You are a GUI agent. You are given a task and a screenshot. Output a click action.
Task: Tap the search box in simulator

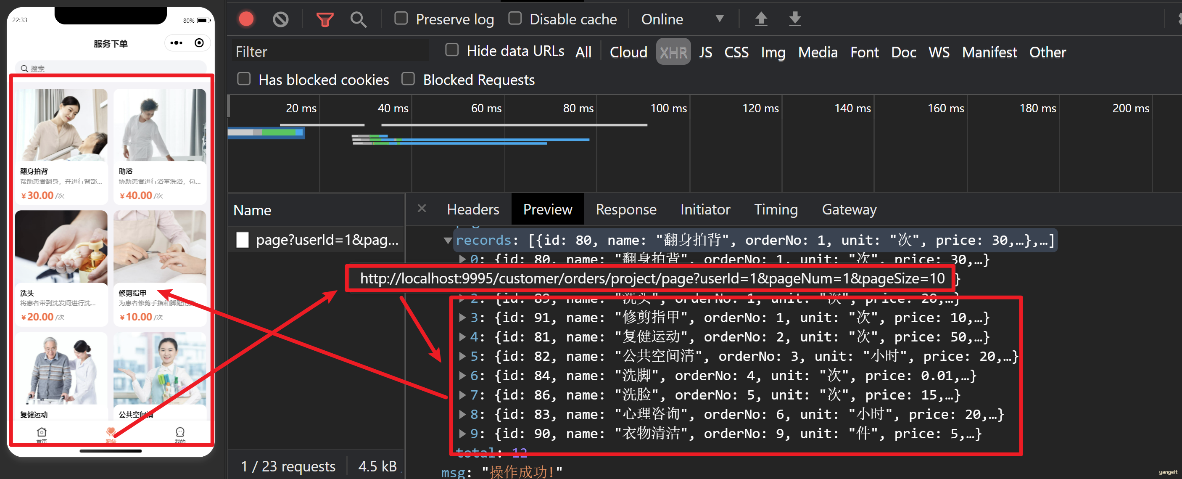(x=111, y=68)
